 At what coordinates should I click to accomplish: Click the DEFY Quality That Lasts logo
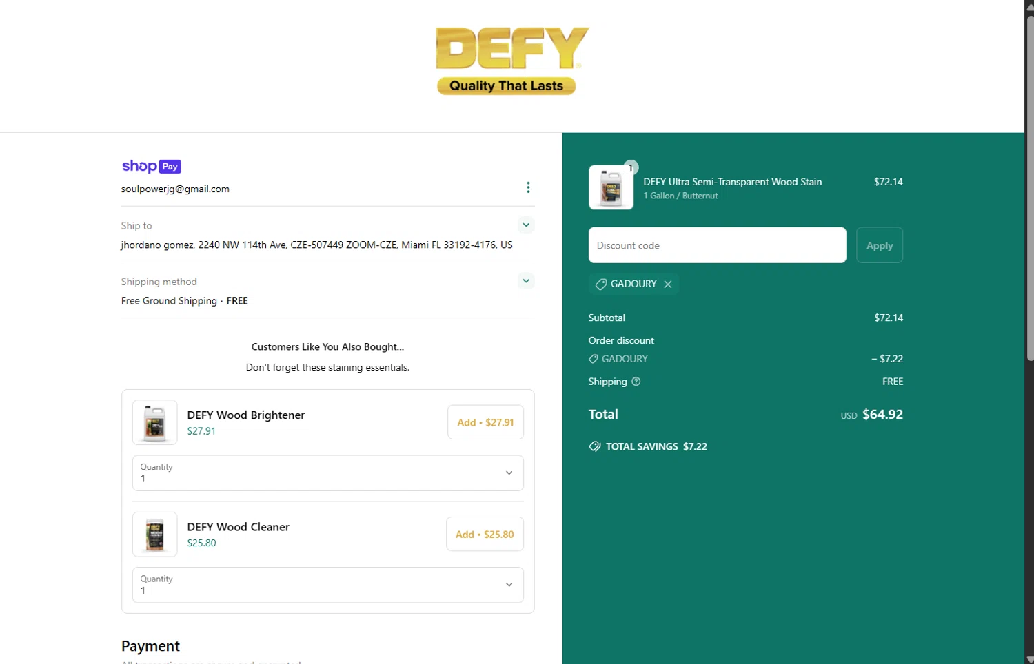tap(512, 61)
